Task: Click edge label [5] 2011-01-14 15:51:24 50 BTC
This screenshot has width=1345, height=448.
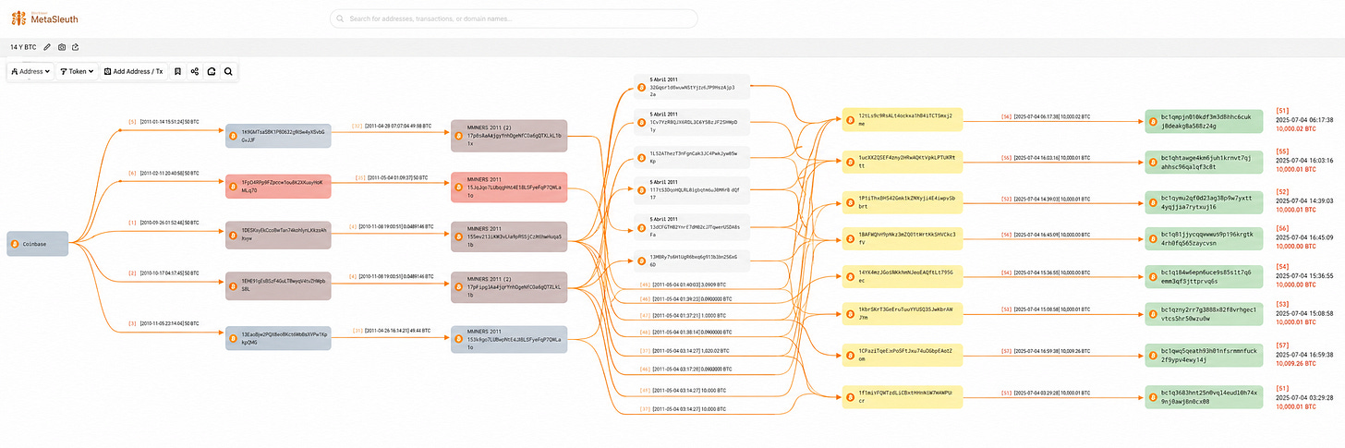Action: pyautogui.click(x=164, y=121)
